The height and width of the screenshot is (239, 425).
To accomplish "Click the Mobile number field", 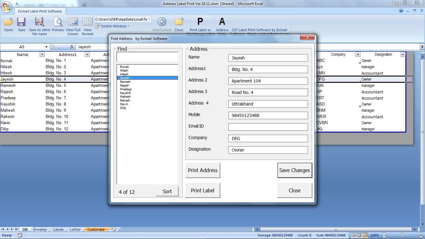I will 268,115.
